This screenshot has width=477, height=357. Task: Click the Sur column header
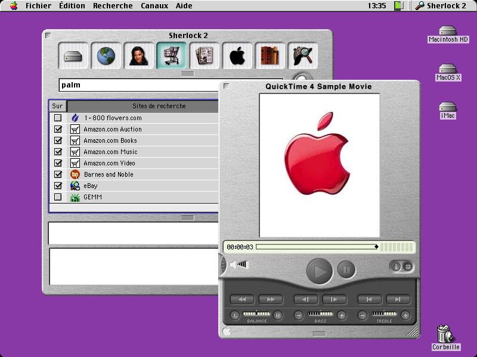coord(57,106)
